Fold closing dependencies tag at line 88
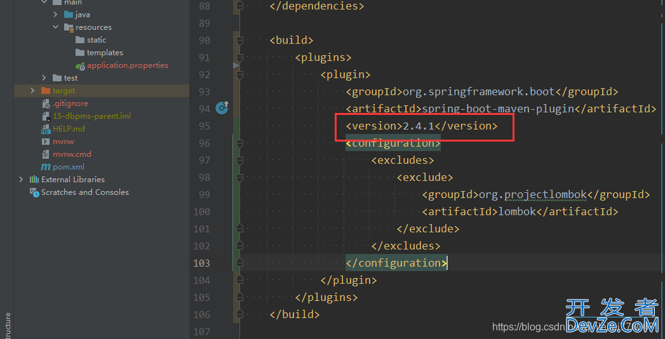 [239, 6]
